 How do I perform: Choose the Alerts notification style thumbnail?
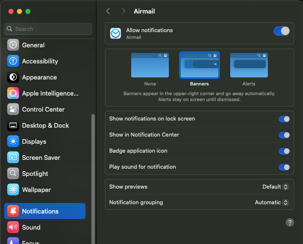(x=249, y=65)
